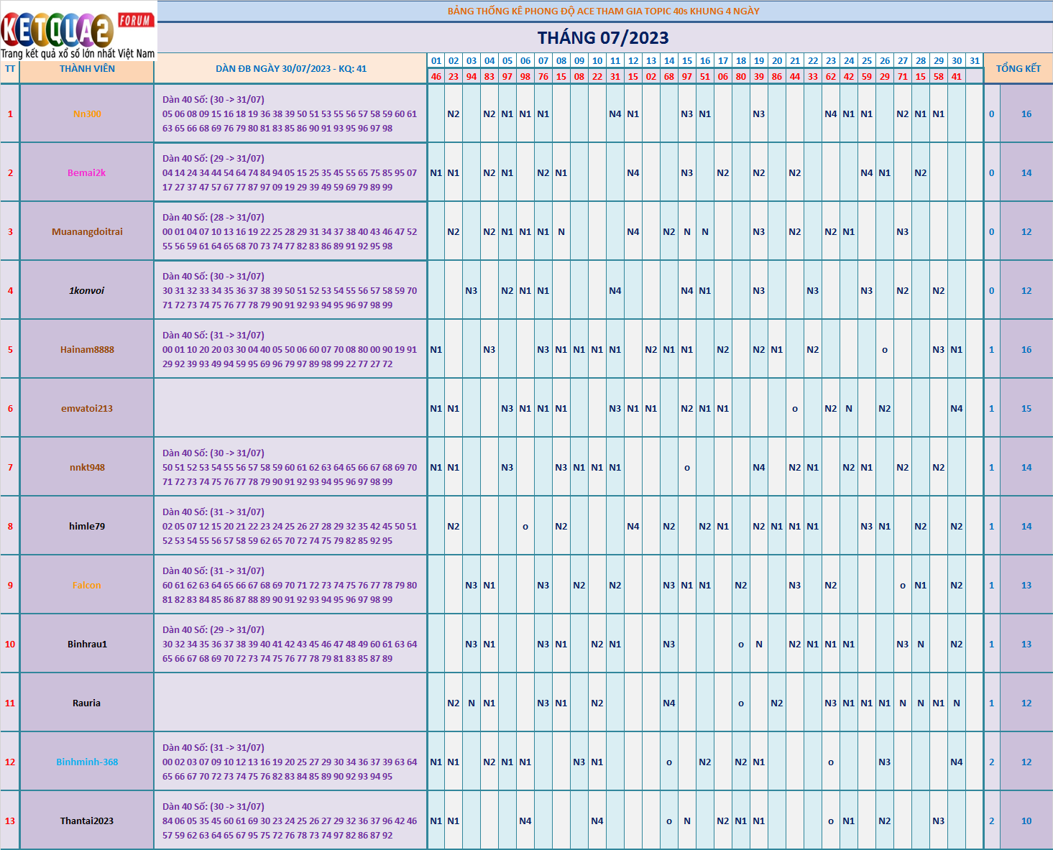Click member name Nn300
1053x850 pixels.
87,114
